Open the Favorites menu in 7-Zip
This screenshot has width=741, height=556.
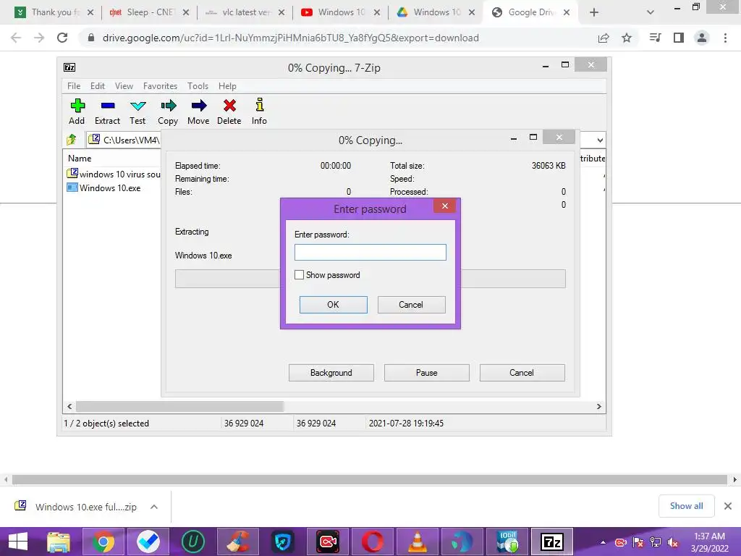[x=160, y=86]
